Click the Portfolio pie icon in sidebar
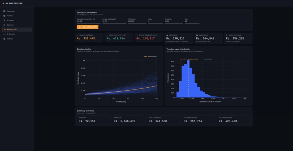Screen dimensions: 293x151 [4, 16]
